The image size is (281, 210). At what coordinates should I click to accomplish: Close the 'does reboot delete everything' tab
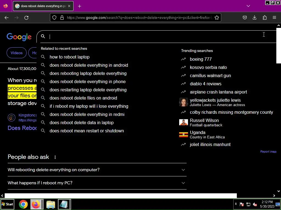(x=69, y=6)
